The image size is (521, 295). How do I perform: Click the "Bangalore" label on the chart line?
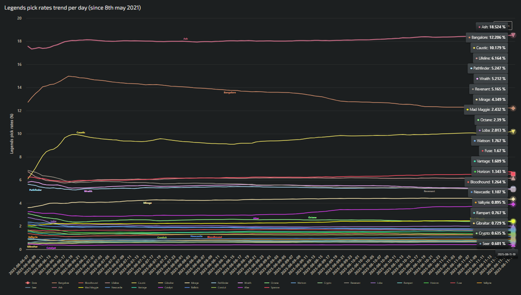click(x=230, y=92)
